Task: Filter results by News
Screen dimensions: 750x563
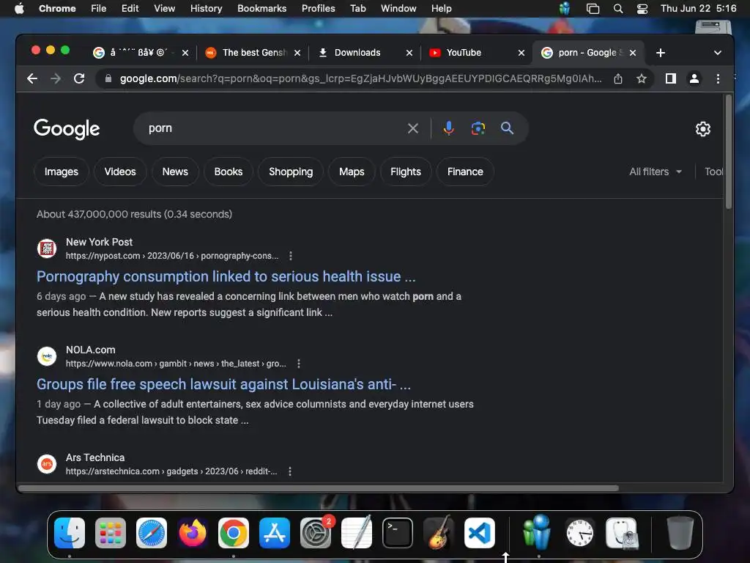Action: pyautogui.click(x=175, y=172)
